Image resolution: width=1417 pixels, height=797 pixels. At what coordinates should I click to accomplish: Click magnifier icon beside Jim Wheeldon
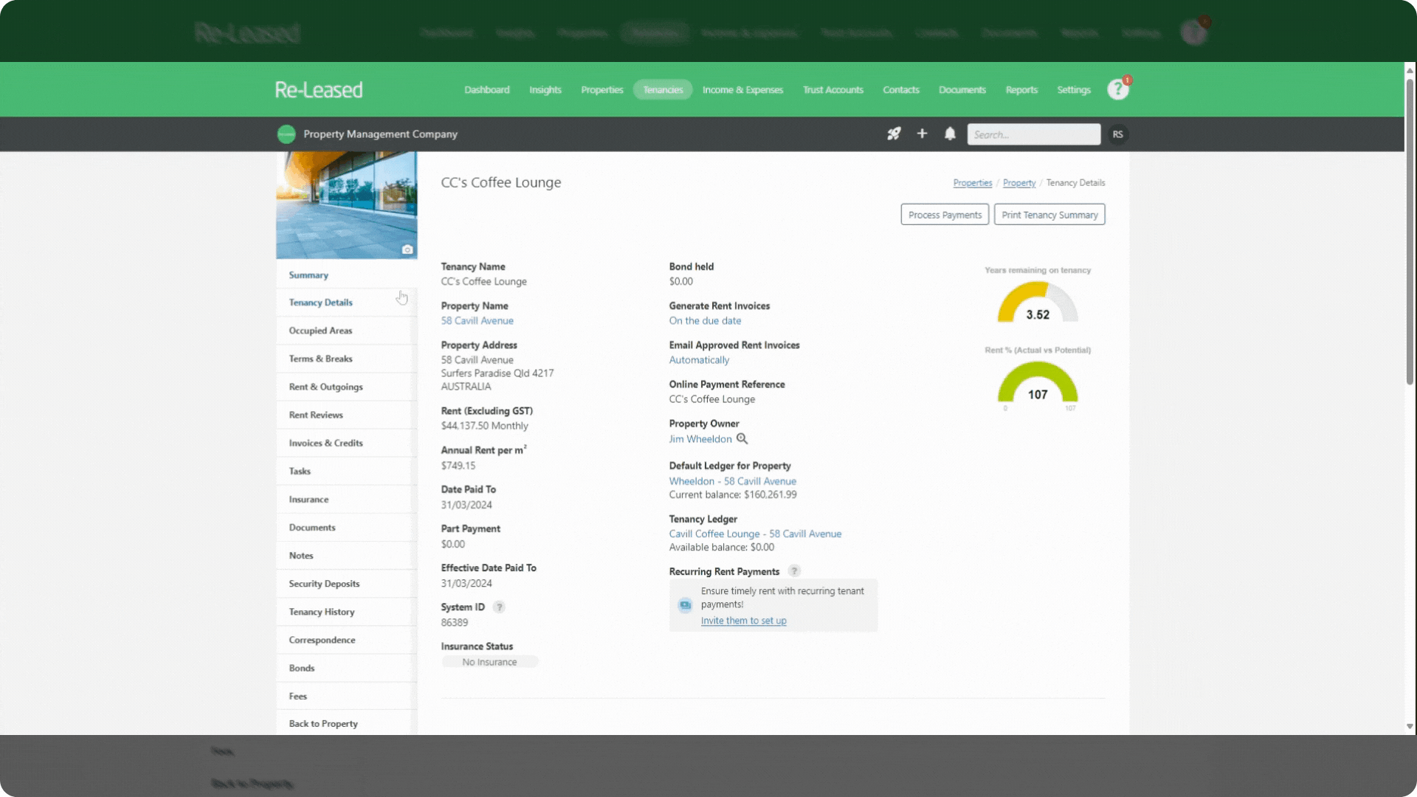pyautogui.click(x=742, y=438)
